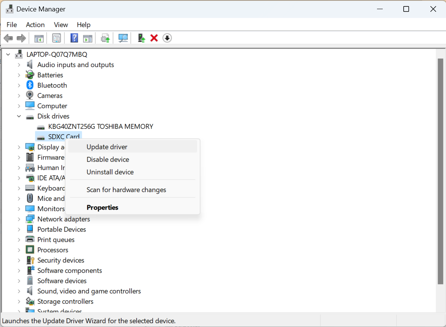Click the Cameras webcam icon

(30, 95)
